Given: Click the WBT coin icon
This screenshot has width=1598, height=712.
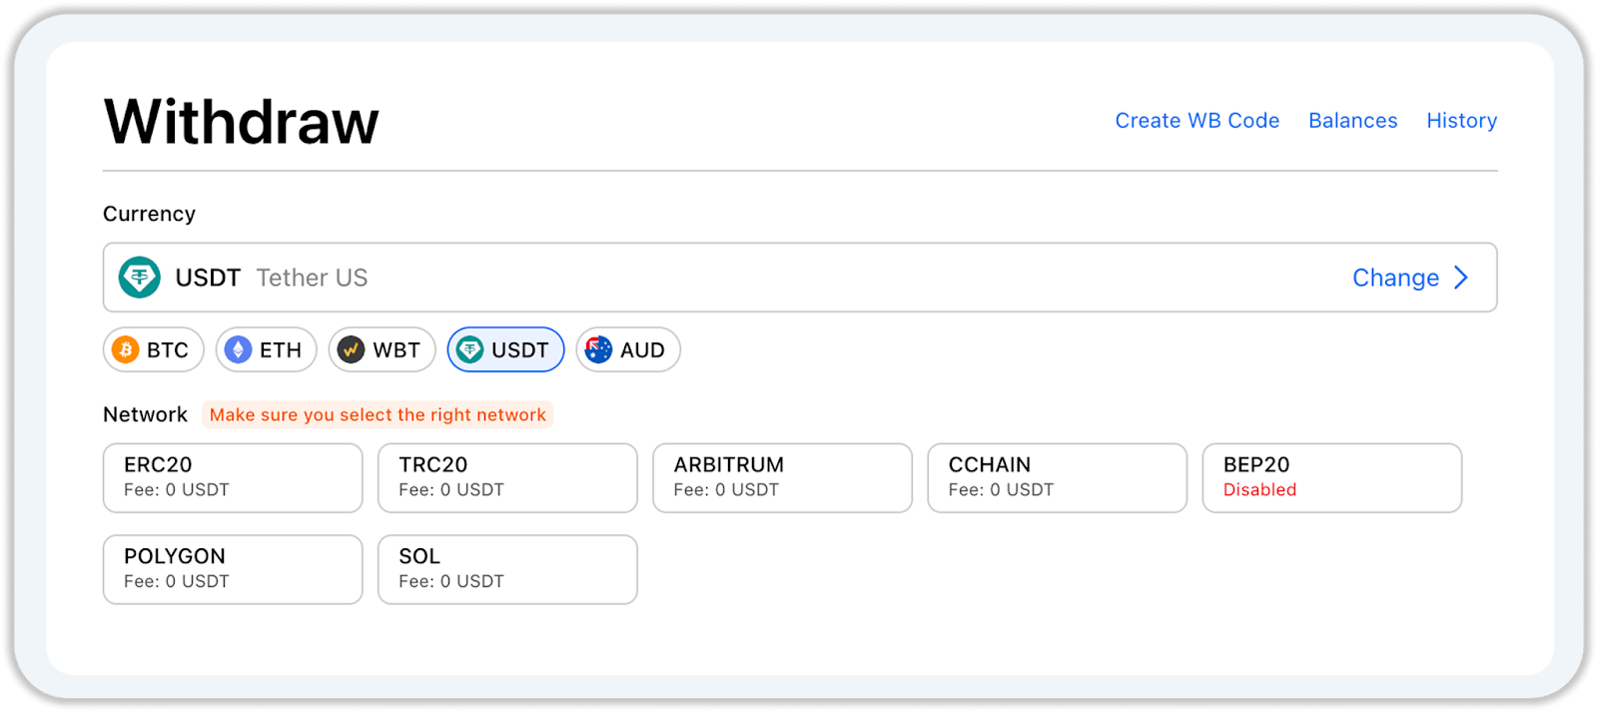Looking at the screenshot, I should click(351, 350).
